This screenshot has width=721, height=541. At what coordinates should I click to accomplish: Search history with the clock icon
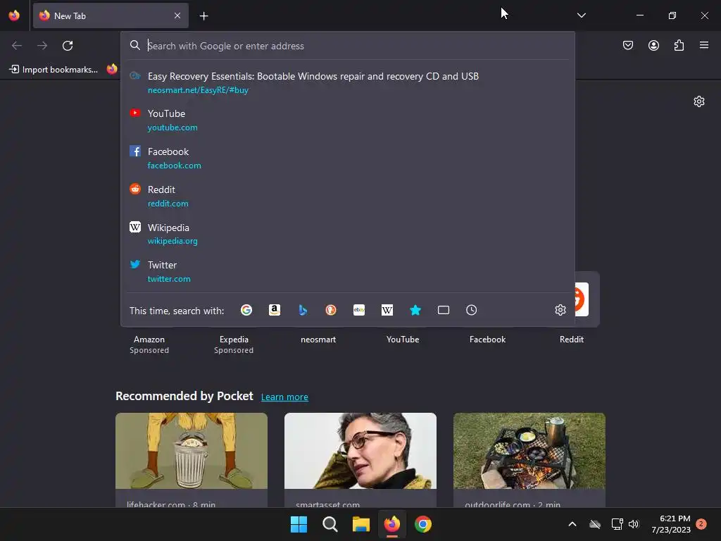[471, 310]
